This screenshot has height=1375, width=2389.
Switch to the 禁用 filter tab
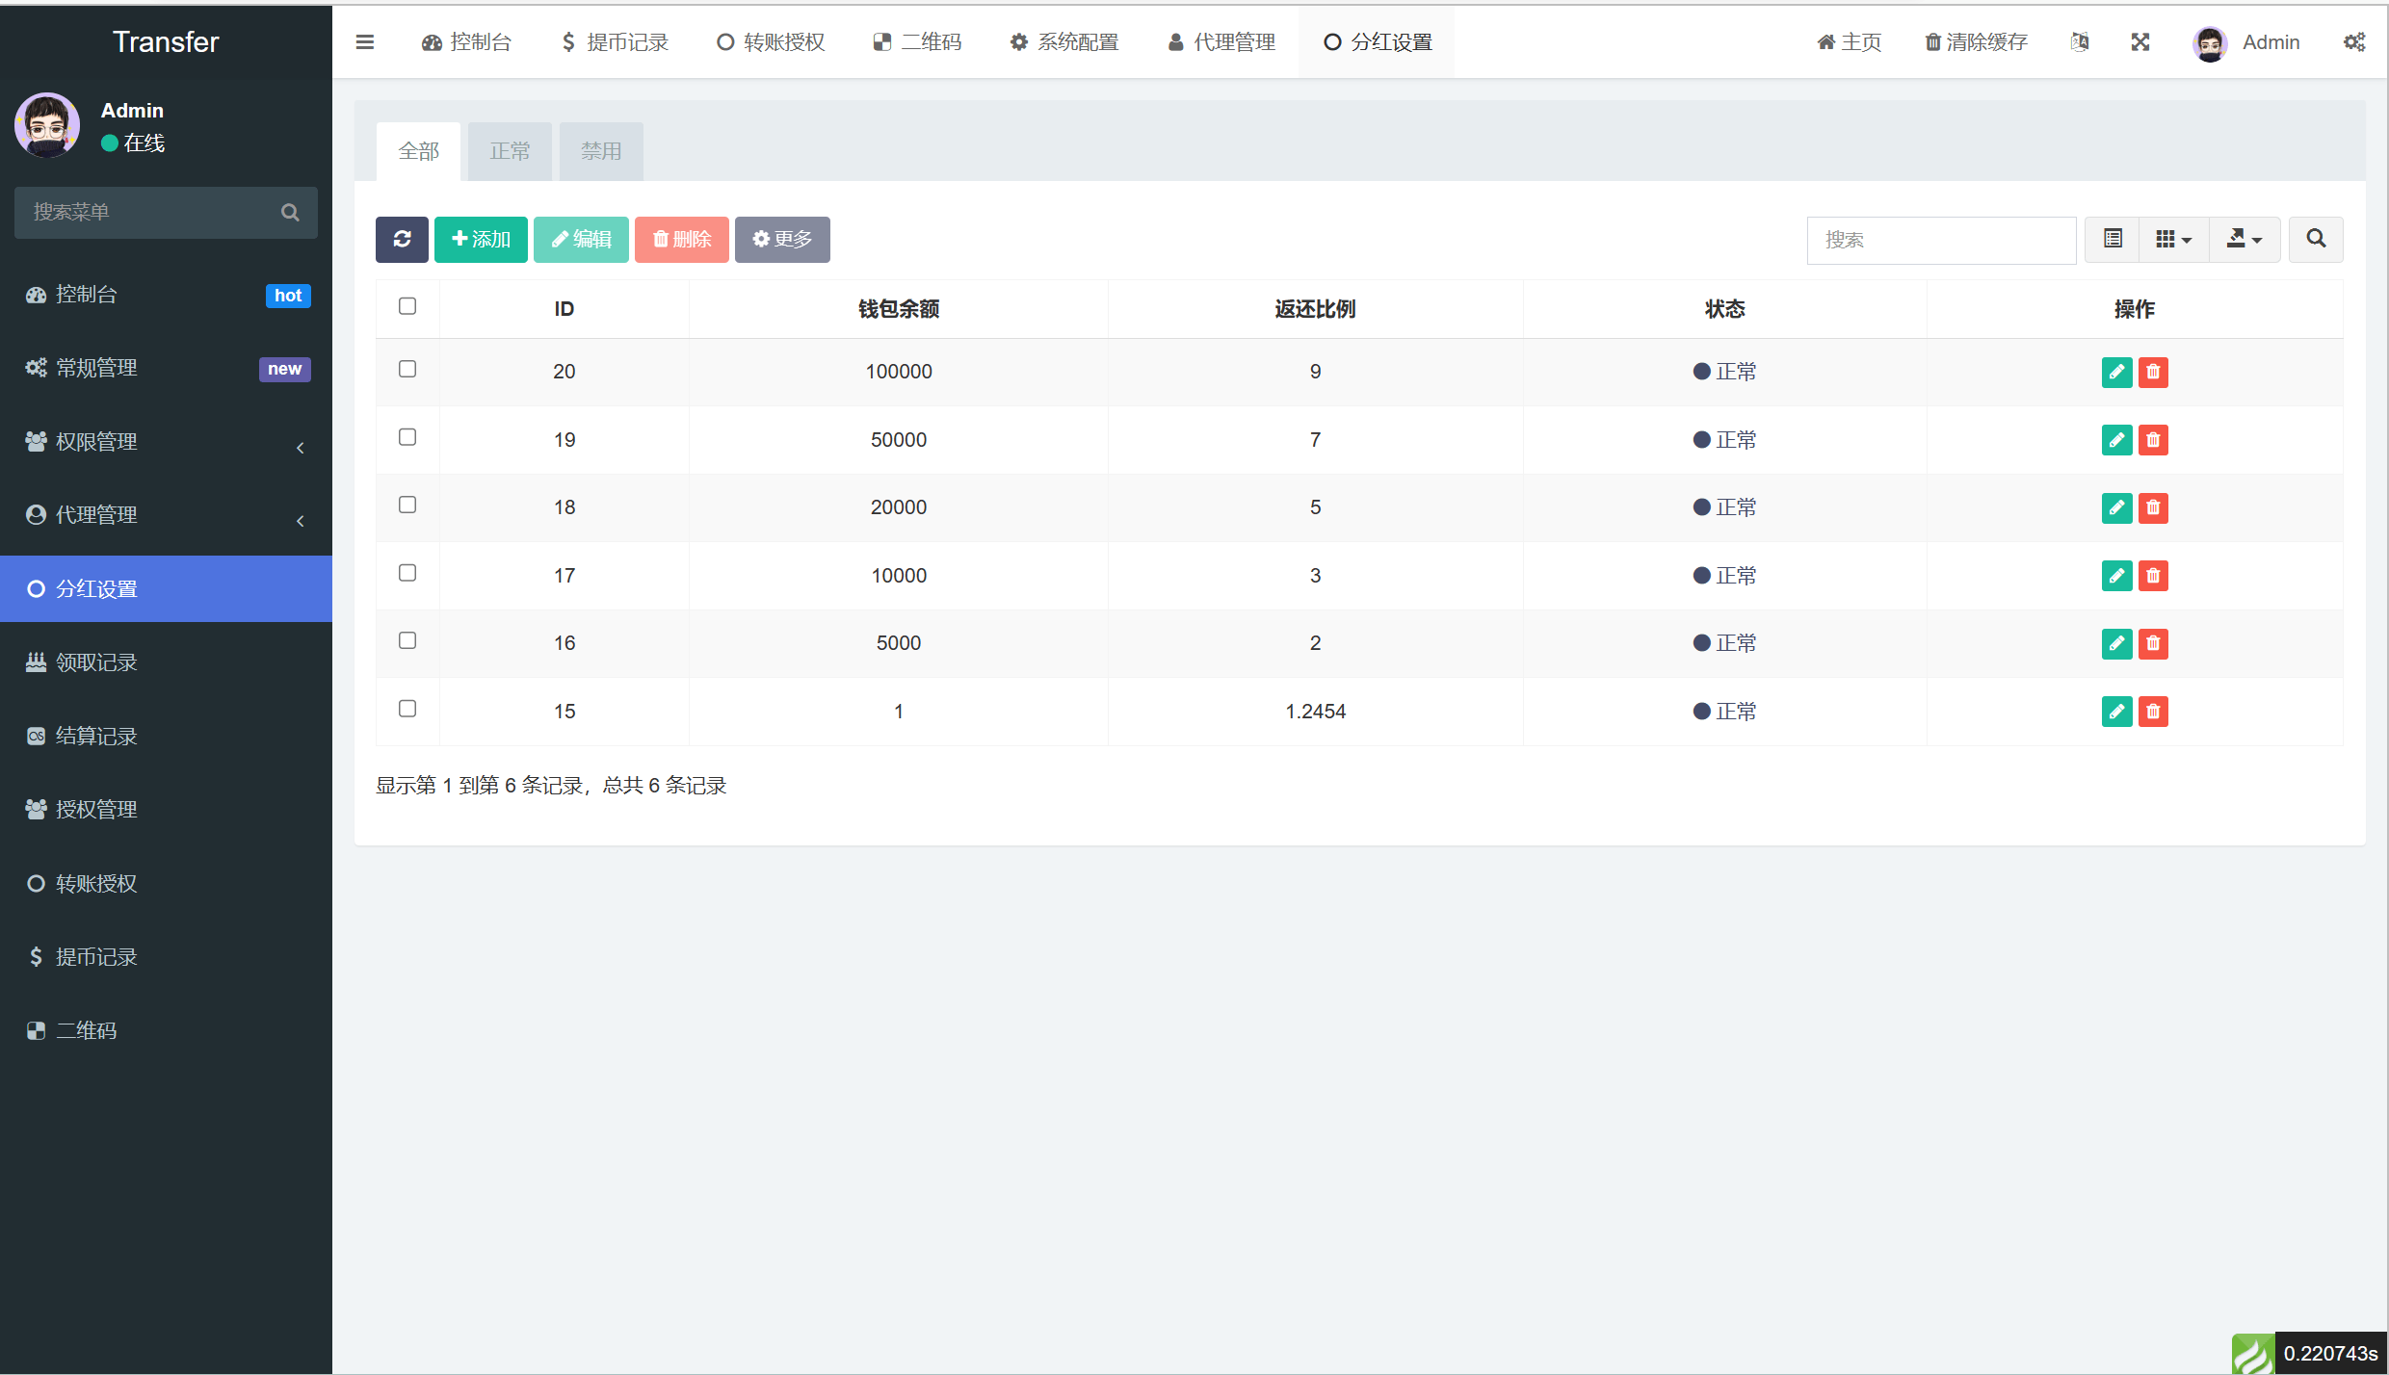click(x=601, y=151)
